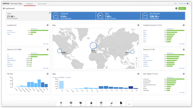Screen dimensions: 193x108
Task: Open List view in Content Sources panel
Action: point(182,44)
